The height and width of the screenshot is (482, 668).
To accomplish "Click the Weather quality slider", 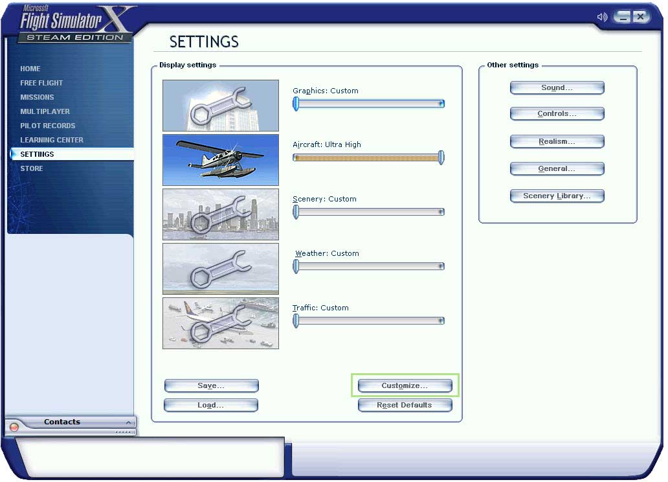I will point(368,266).
